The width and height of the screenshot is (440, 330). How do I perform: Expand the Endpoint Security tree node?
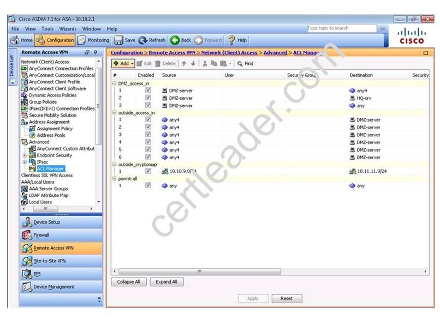25,155
